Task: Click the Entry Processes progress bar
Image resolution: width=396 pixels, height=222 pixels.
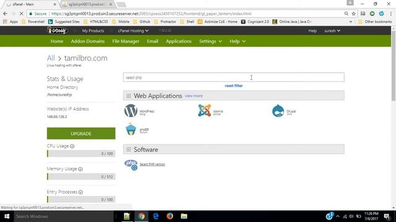Action: 81,200
